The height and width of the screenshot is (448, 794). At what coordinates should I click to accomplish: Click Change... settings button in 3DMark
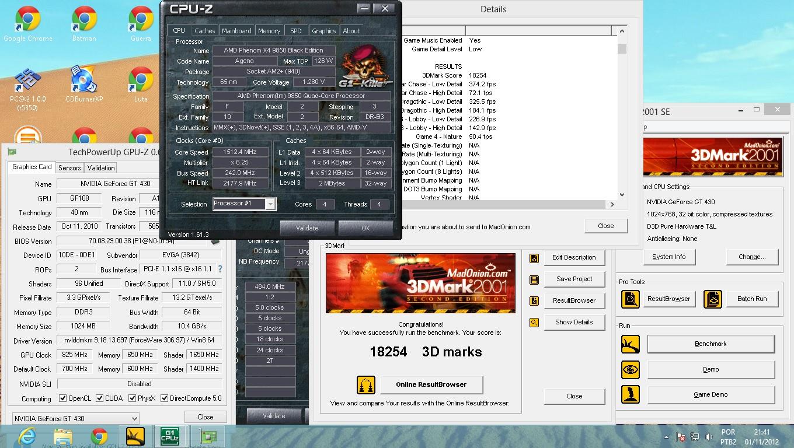click(752, 257)
